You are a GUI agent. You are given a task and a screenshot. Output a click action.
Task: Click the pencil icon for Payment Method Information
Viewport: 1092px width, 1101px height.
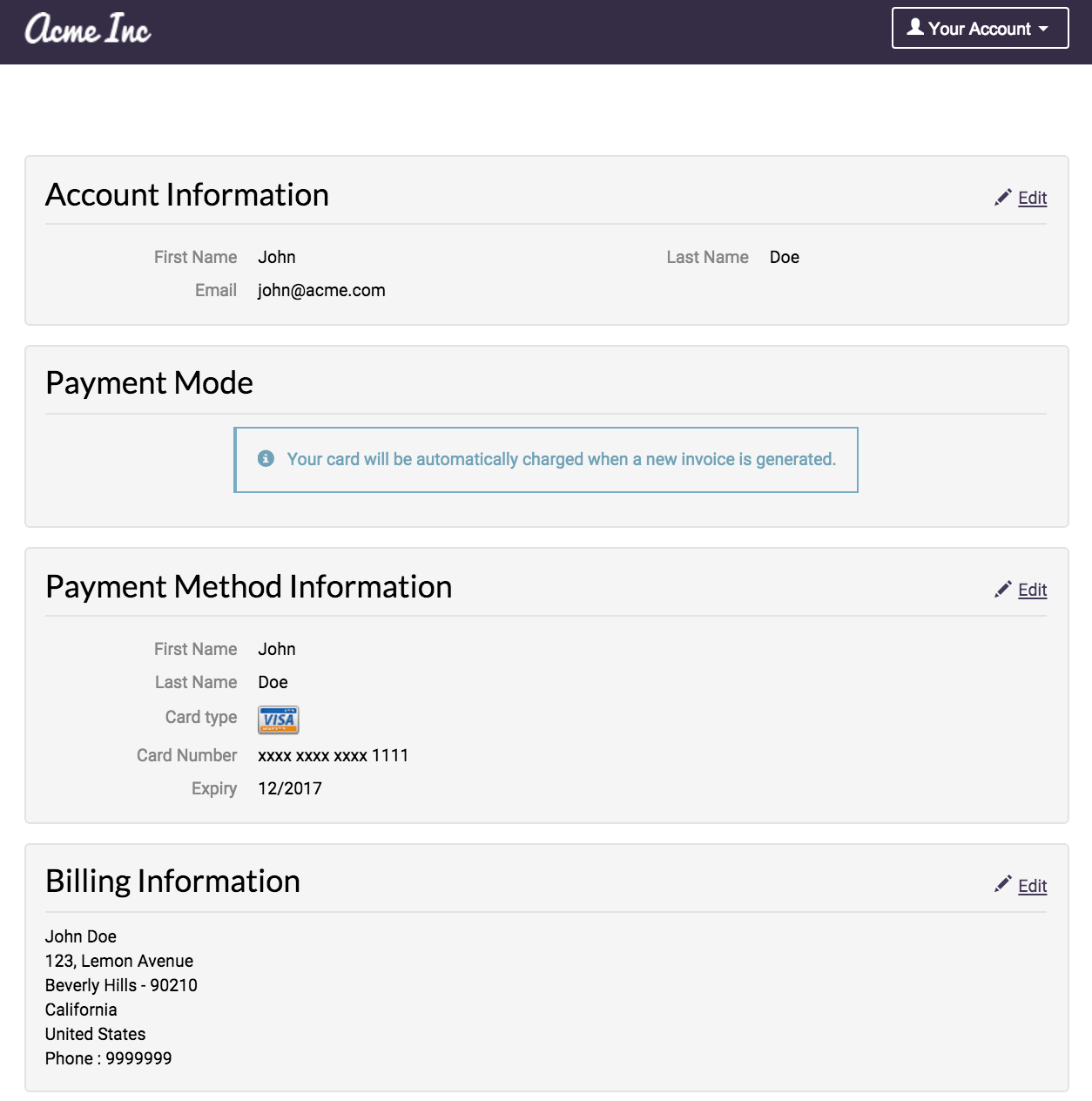pyautogui.click(x=1003, y=590)
